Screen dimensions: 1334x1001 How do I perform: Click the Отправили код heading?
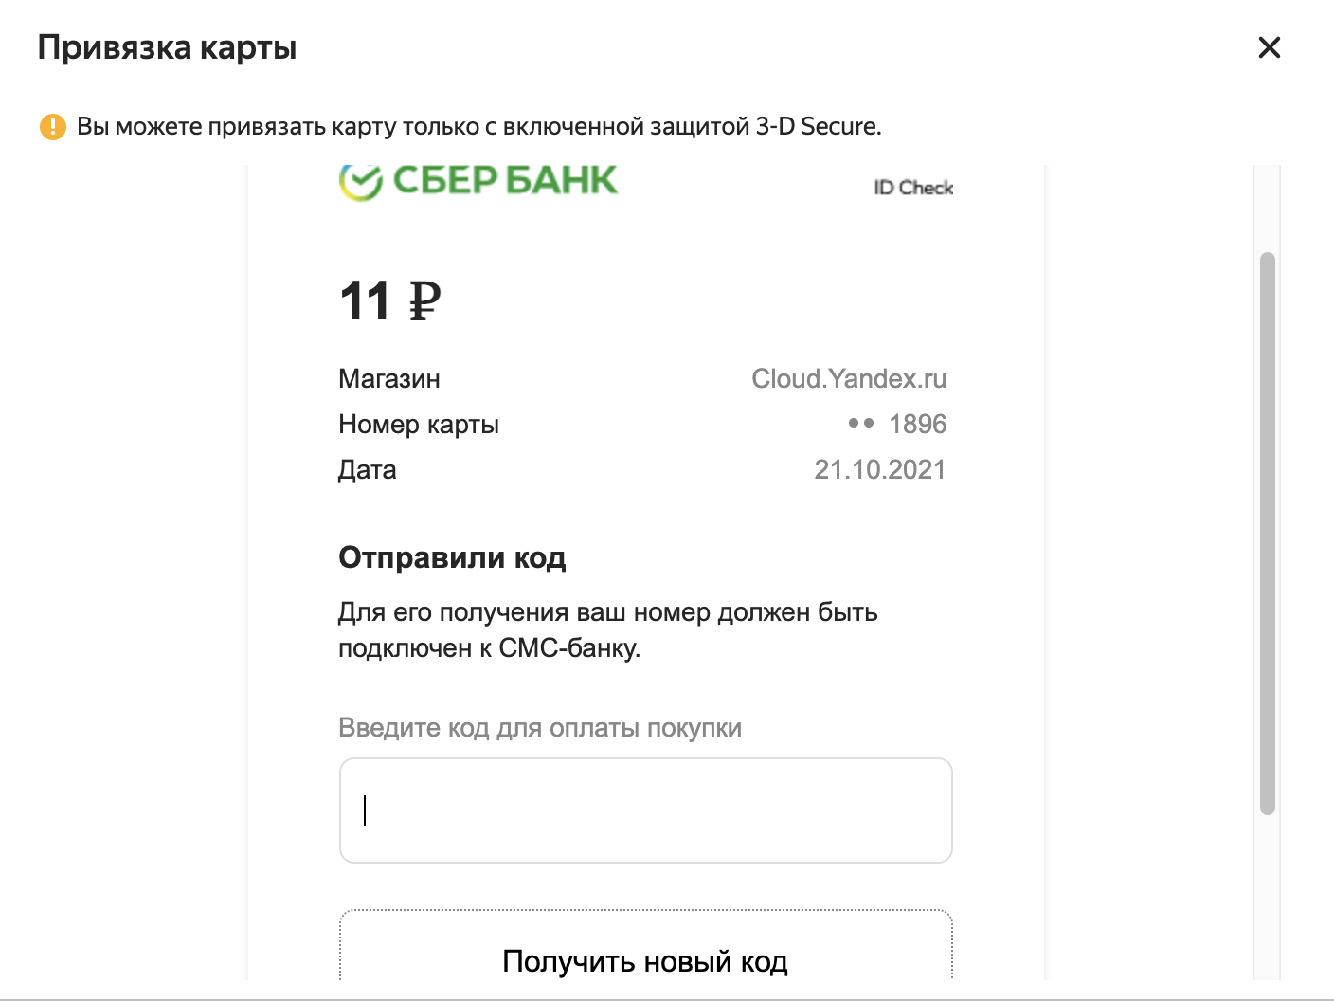click(x=452, y=557)
